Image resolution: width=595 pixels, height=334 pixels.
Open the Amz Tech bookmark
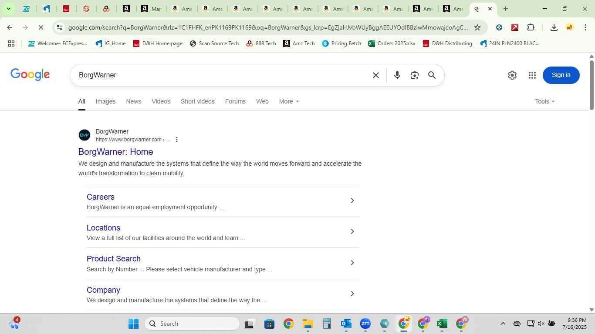click(x=299, y=43)
